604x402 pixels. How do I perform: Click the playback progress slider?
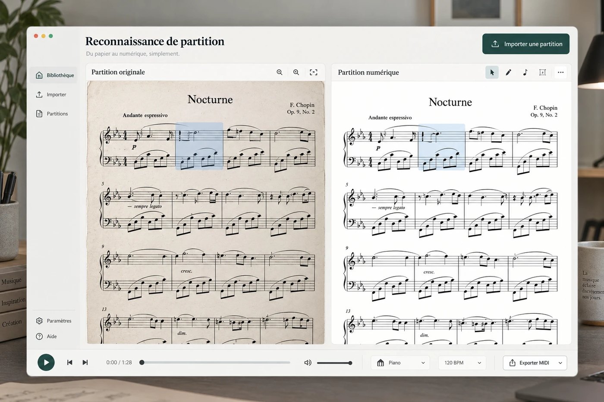click(x=216, y=363)
